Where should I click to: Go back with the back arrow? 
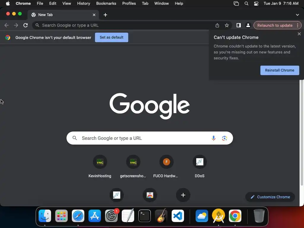point(7,25)
